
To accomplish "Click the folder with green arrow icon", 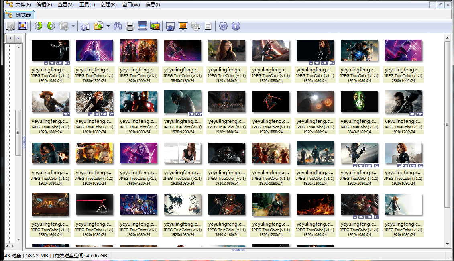I will 98,26.
